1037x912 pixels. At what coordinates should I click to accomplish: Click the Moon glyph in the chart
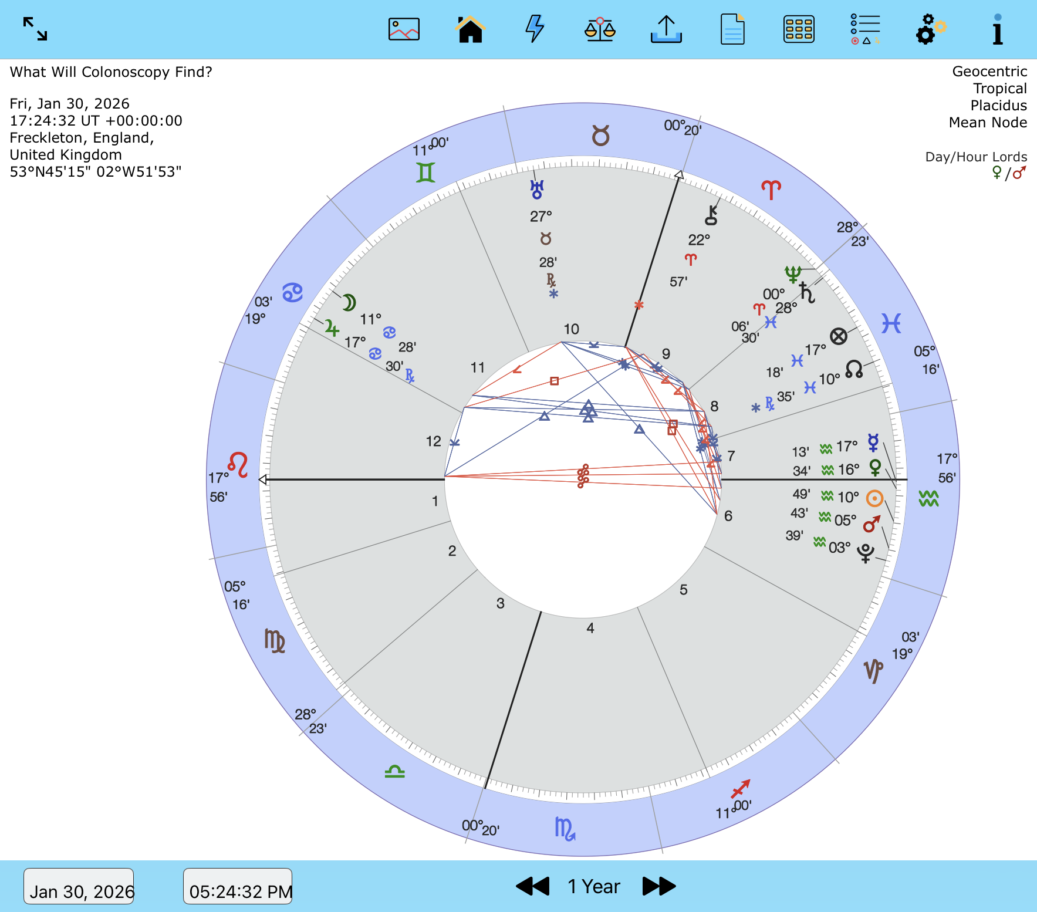click(x=349, y=302)
